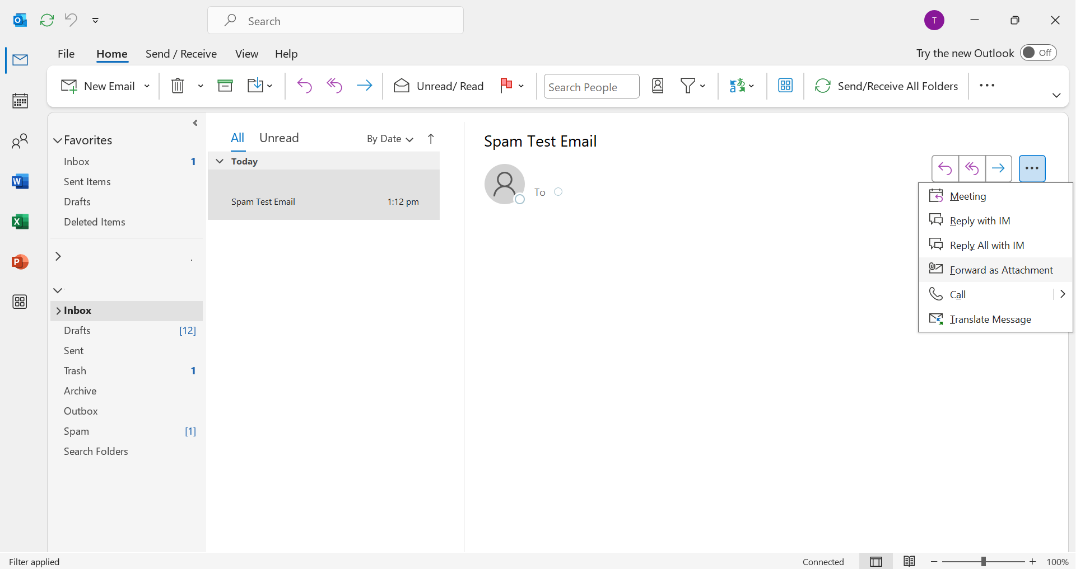Launch Excel from the sidebar
1085x569 pixels.
point(20,222)
